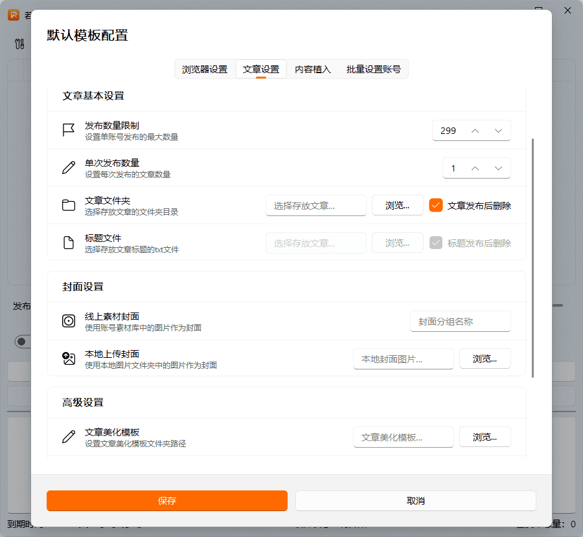The image size is (583, 537).
Task: Uncheck the 文章发布后删除 checkbox
Action: tap(436, 205)
